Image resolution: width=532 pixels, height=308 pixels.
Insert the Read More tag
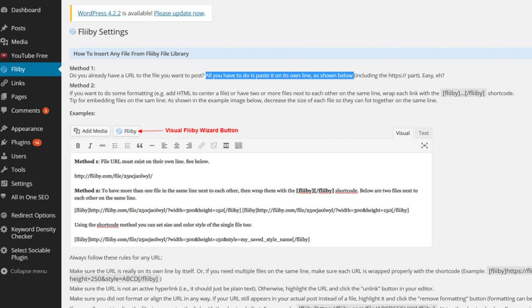click(226, 145)
